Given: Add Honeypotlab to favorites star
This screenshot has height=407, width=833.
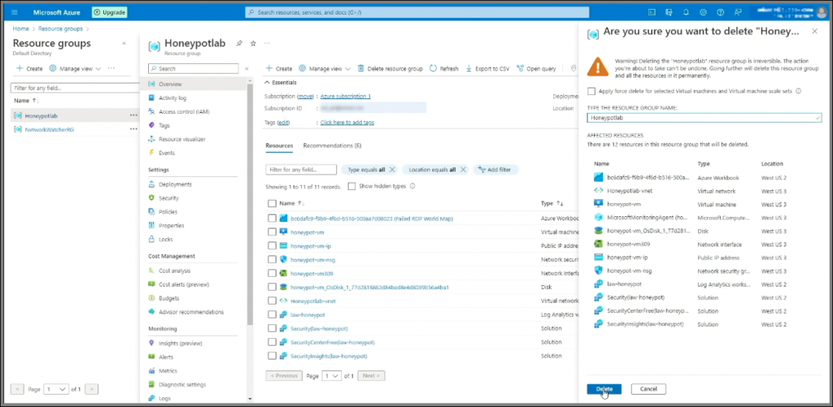Looking at the screenshot, I should 253,44.
